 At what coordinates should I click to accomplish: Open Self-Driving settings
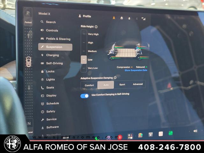[x=52, y=63]
